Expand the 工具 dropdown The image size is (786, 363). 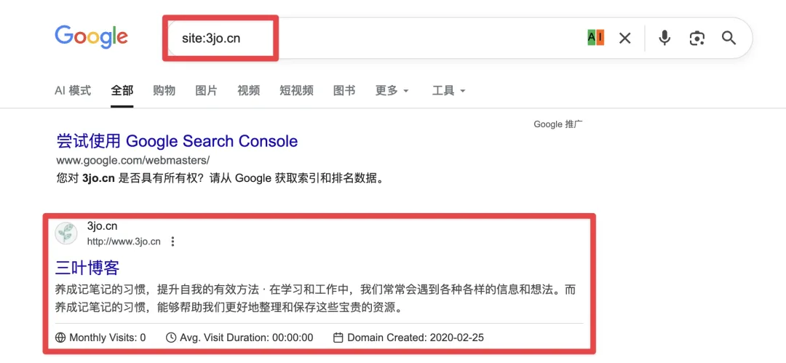[x=448, y=91]
